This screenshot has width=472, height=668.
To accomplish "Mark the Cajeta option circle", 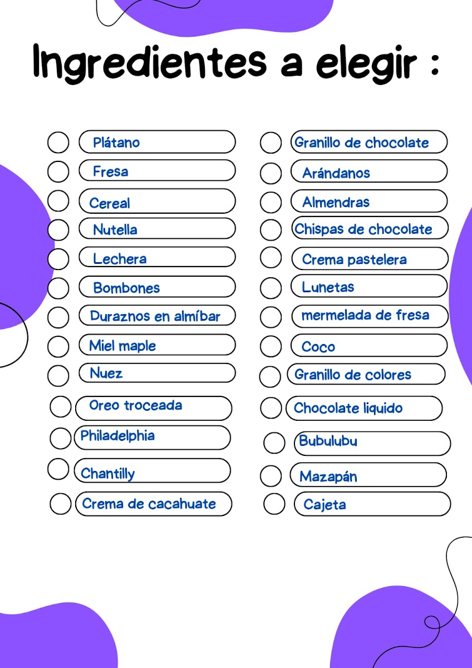I will pos(274,504).
